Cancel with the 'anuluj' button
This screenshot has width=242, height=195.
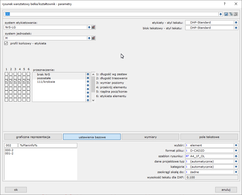coord(226,190)
